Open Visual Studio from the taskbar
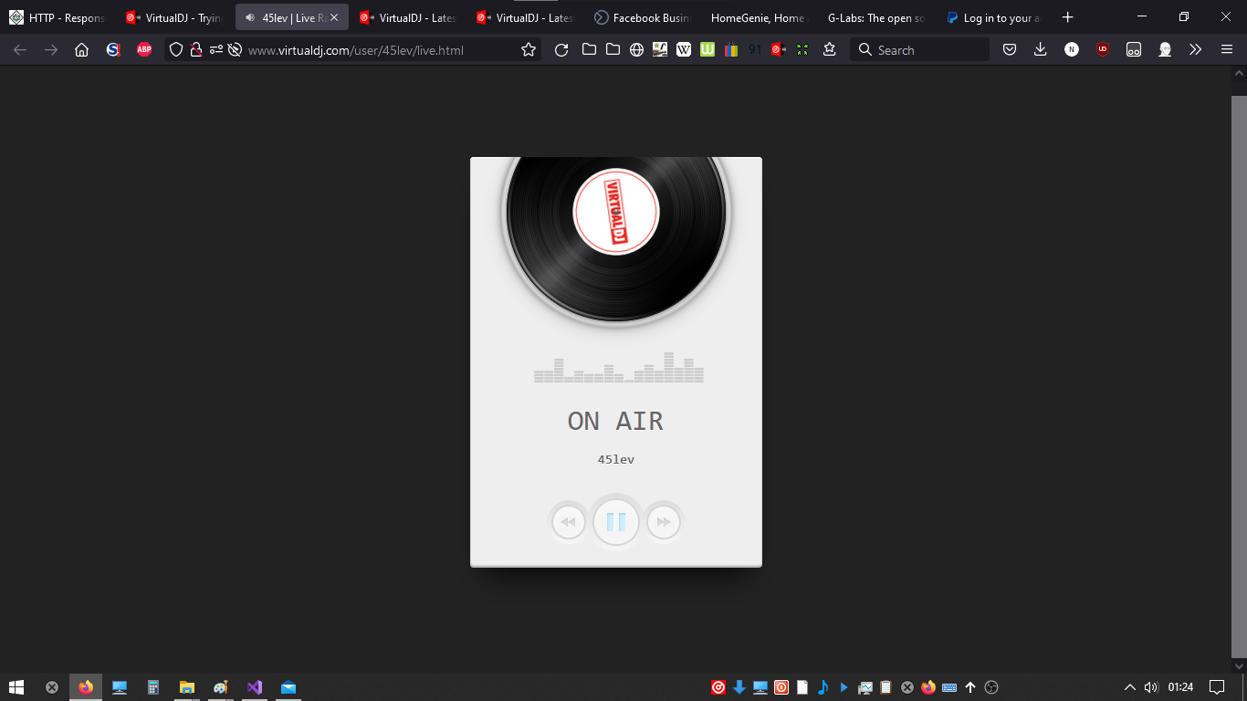Viewport: 1247px width, 701px height. pyautogui.click(x=255, y=687)
